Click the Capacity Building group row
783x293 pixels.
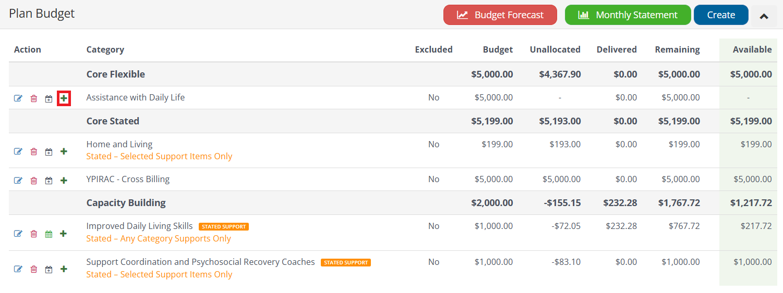coord(126,203)
